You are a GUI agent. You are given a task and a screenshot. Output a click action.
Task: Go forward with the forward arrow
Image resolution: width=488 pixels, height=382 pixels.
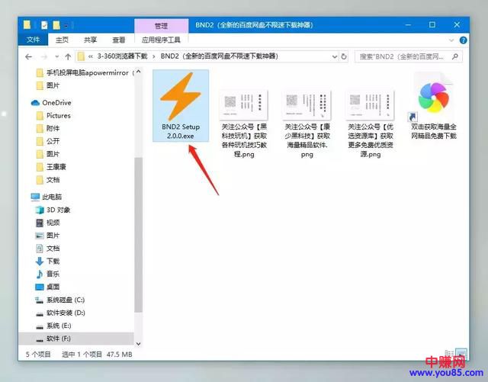point(44,56)
